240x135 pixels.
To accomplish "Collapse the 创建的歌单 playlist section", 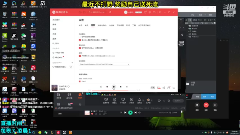I will (62, 63).
